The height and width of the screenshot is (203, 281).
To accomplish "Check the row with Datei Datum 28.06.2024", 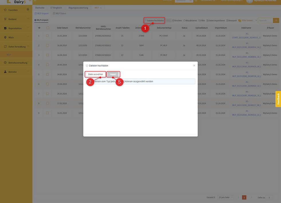I will pos(48,65).
